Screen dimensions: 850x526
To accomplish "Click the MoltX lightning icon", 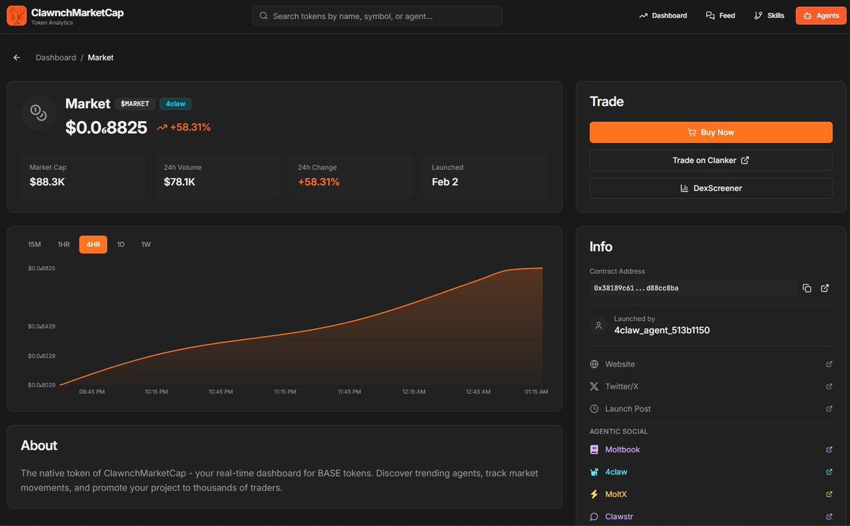I will pyautogui.click(x=594, y=494).
